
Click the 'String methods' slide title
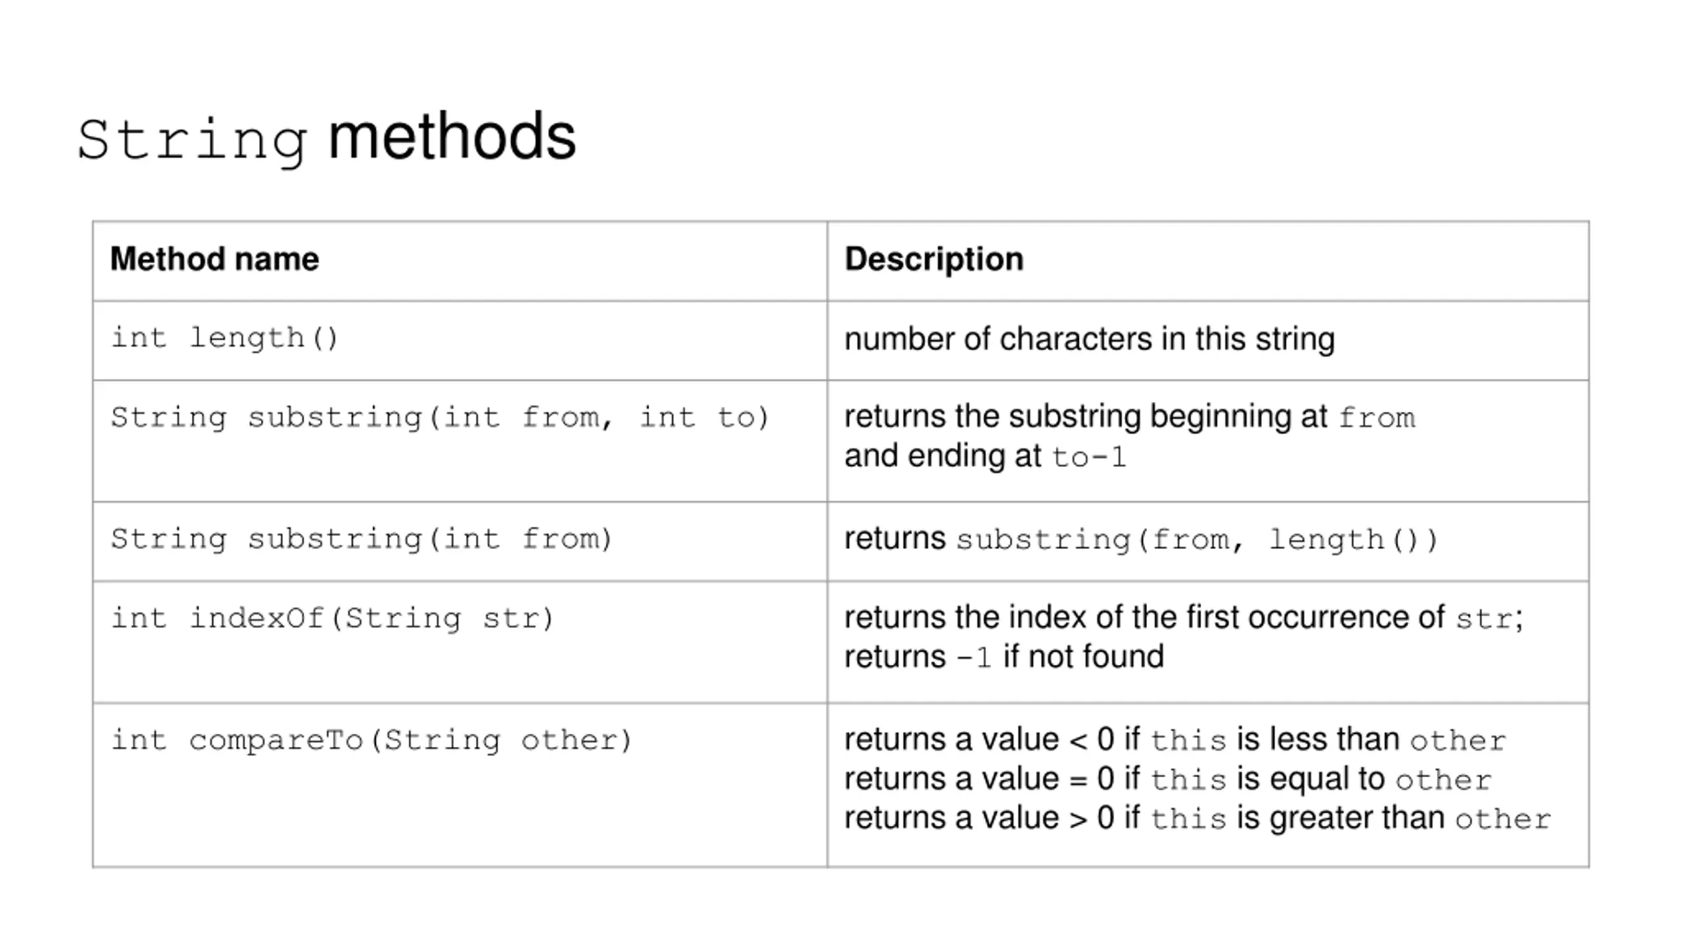327,138
